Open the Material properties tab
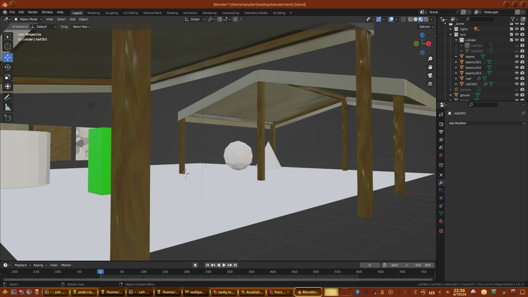 (x=441, y=221)
